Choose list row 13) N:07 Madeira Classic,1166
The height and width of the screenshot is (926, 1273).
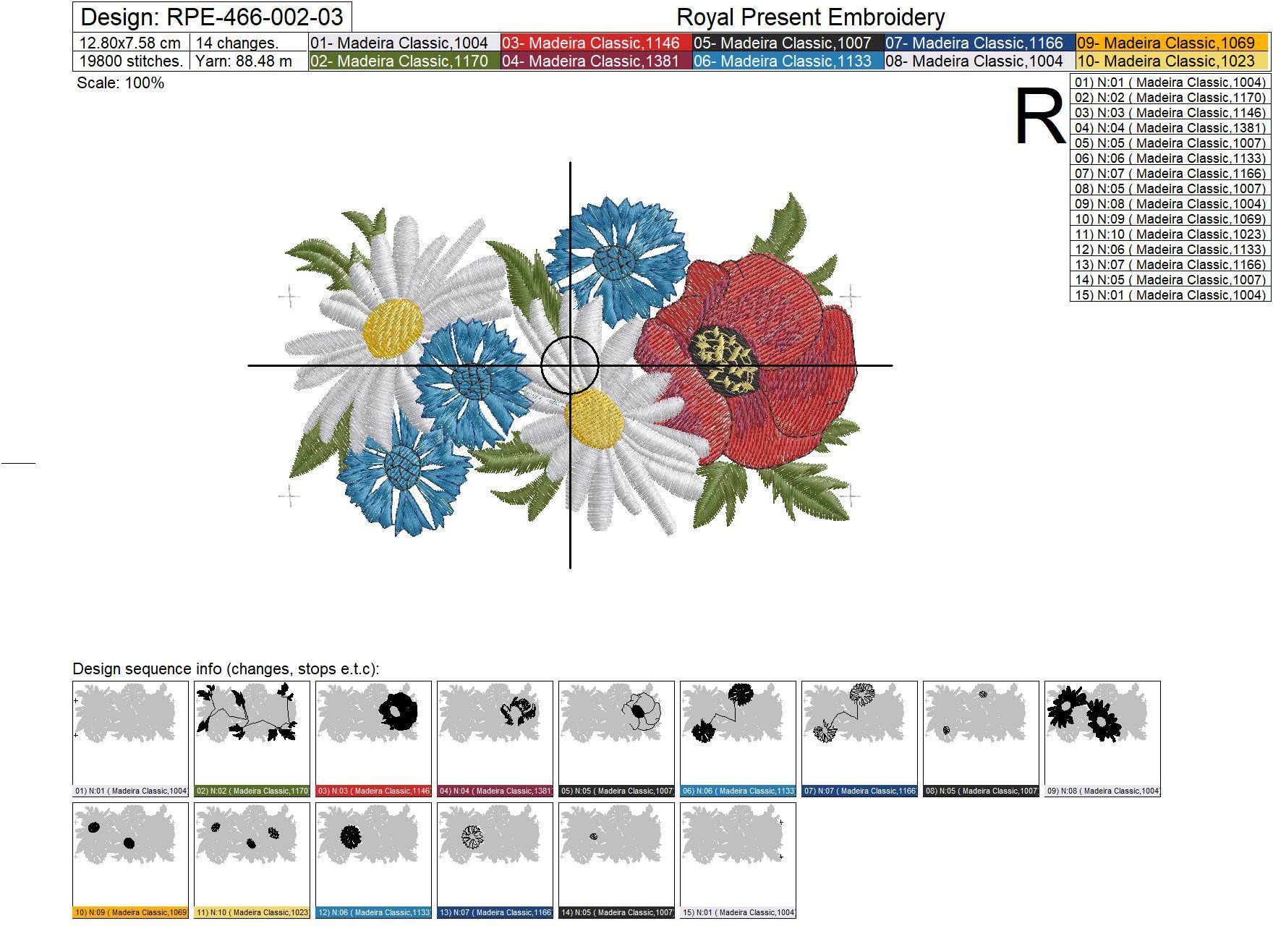pos(1170,264)
